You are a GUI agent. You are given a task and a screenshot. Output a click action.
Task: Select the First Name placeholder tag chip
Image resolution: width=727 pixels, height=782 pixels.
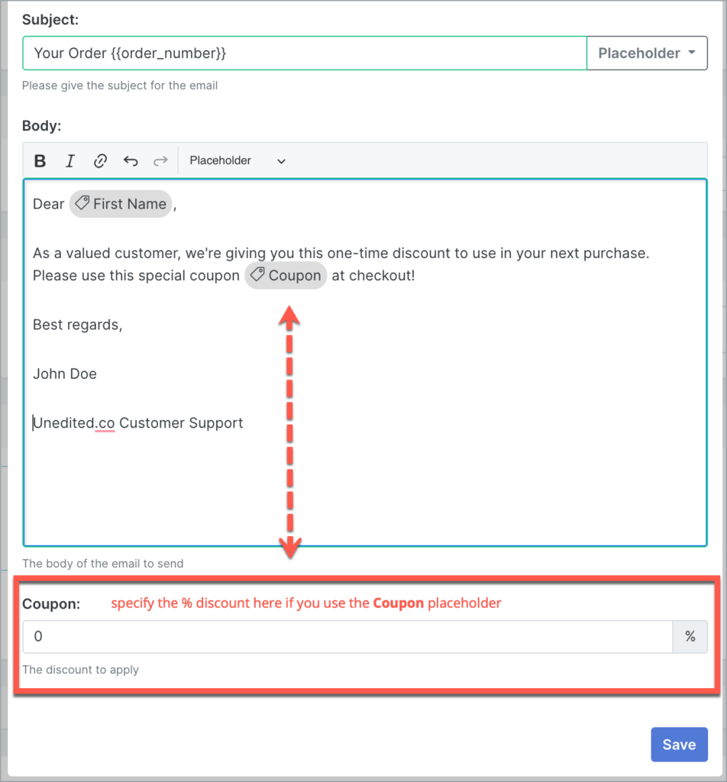pos(120,204)
